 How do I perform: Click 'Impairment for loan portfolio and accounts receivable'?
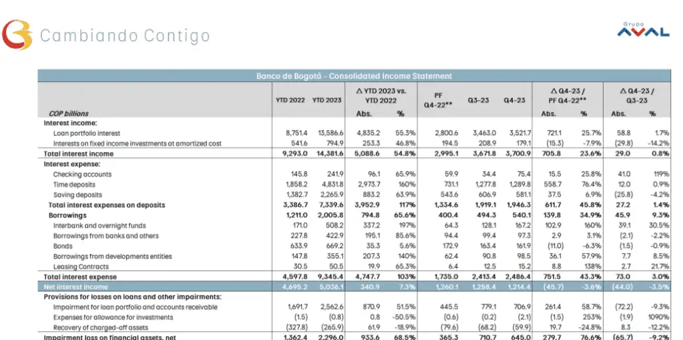coord(135,307)
